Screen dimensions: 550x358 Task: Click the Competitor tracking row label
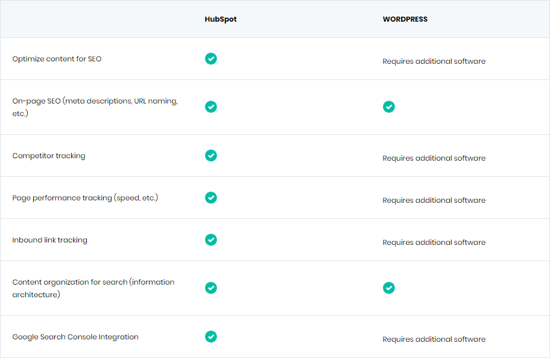pos(49,156)
